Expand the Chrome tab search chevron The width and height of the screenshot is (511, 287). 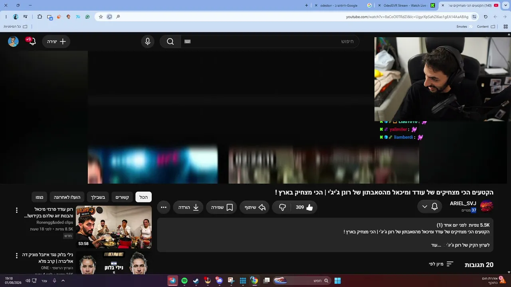505,6
